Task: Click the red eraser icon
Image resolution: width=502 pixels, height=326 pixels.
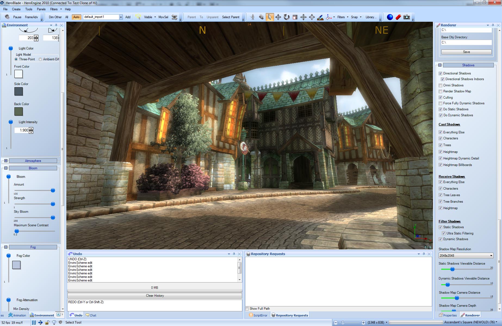Action: coord(398,17)
